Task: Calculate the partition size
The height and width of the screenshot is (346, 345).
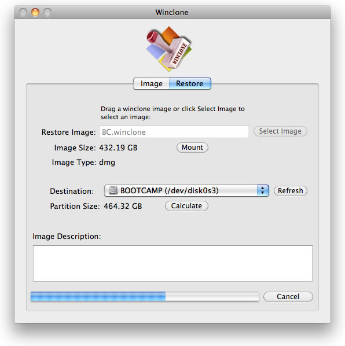Action: [x=186, y=206]
